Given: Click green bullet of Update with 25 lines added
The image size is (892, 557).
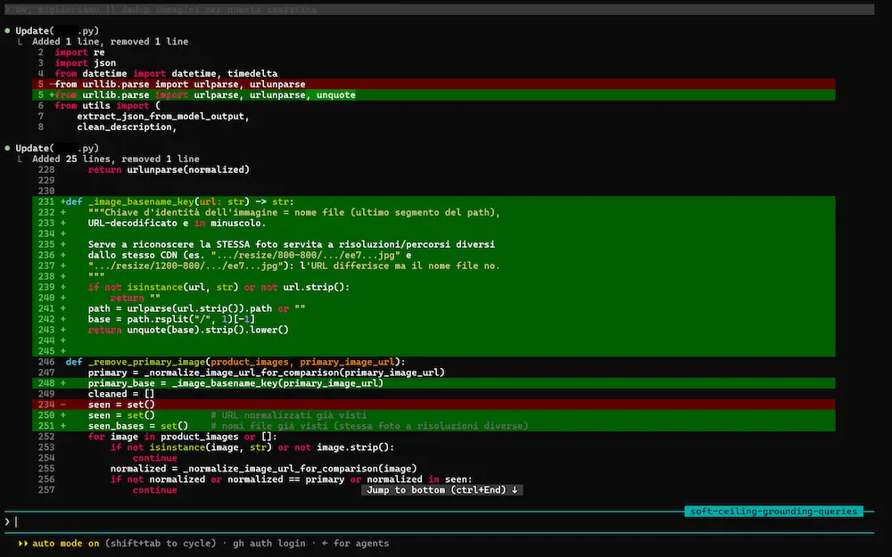Looking at the screenshot, I should [7, 148].
